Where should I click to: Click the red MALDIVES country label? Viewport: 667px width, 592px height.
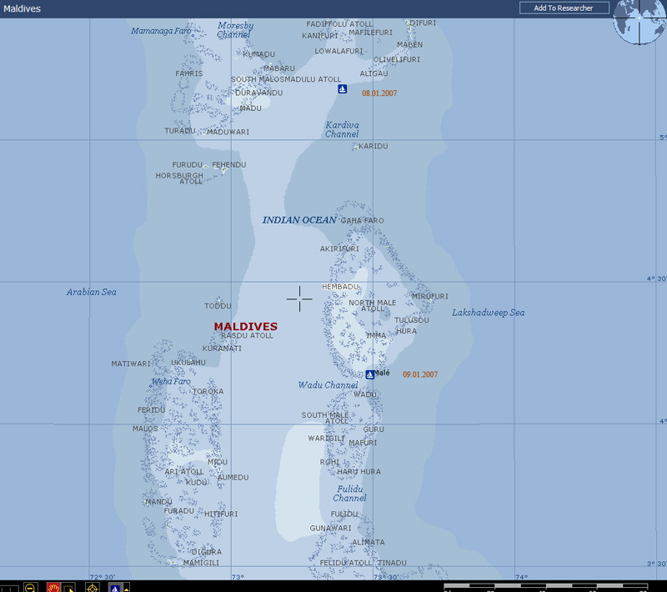(x=245, y=327)
